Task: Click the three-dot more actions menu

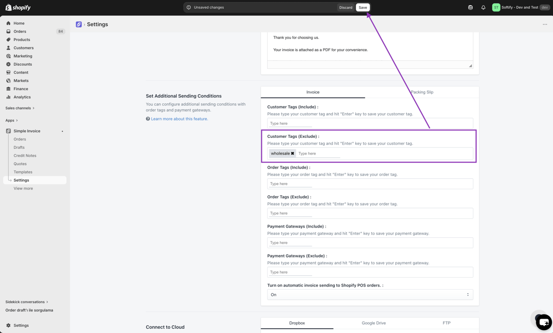Action: 545,24
